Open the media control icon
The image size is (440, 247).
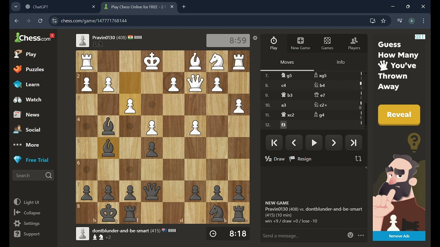click(x=399, y=21)
